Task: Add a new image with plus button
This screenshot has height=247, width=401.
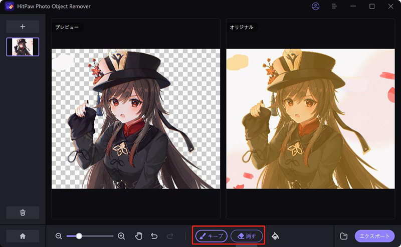Action: pyautogui.click(x=23, y=26)
